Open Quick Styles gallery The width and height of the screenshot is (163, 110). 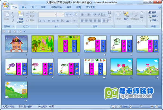[135, 17]
